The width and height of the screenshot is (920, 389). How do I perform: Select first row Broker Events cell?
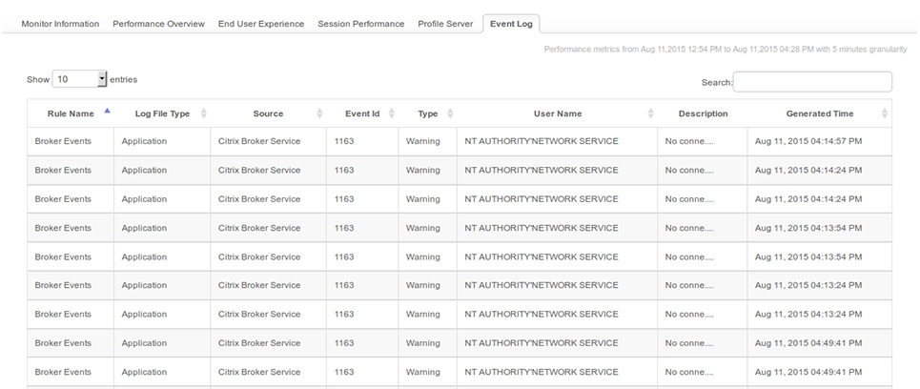pyautogui.click(x=63, y=141)
